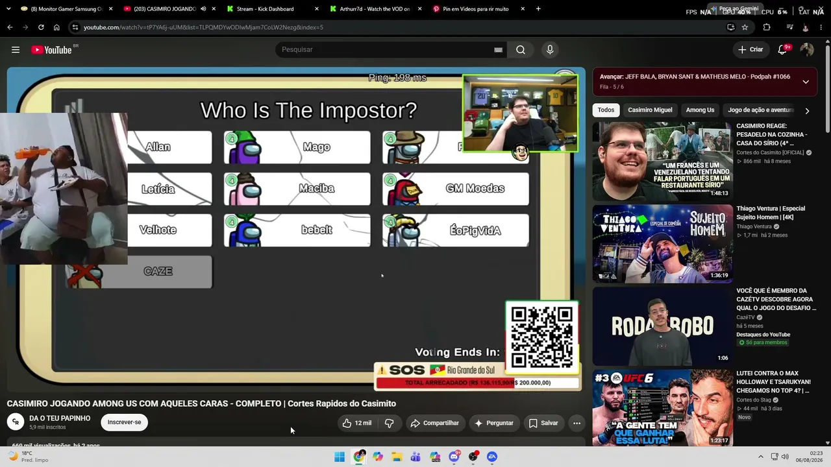The image size is (831, 467).
Task: Open the EA app from the taskbar
Action: tap(492, 457)
